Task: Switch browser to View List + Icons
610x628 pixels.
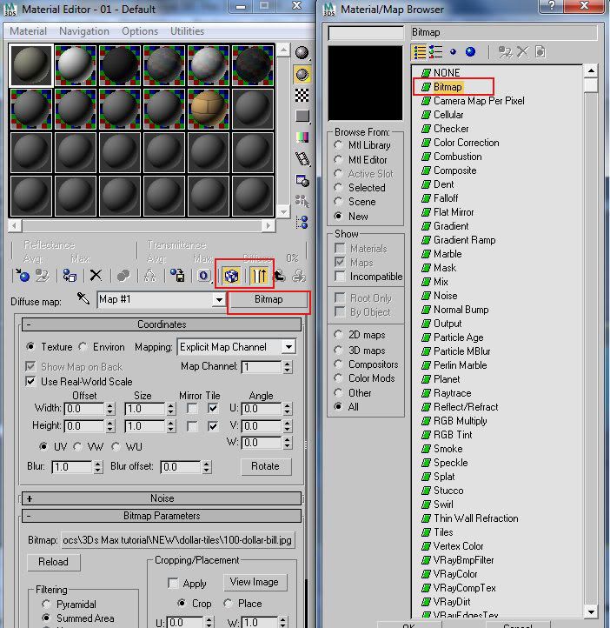Action: (436, 52)
